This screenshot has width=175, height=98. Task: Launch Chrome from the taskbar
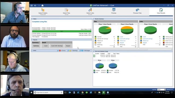click(x=83, y=93)
